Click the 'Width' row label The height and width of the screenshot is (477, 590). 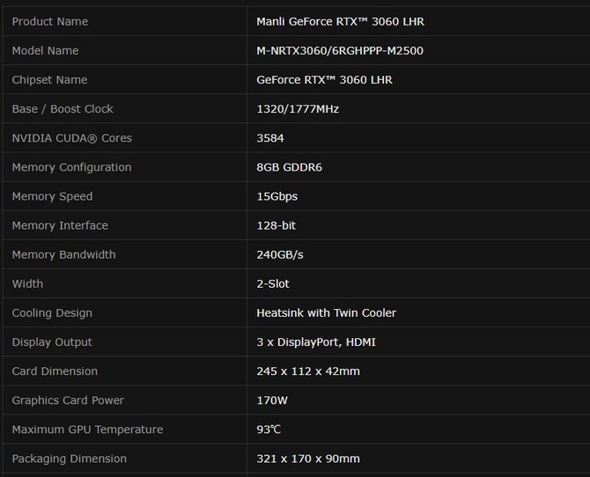[x=27, y=283]
